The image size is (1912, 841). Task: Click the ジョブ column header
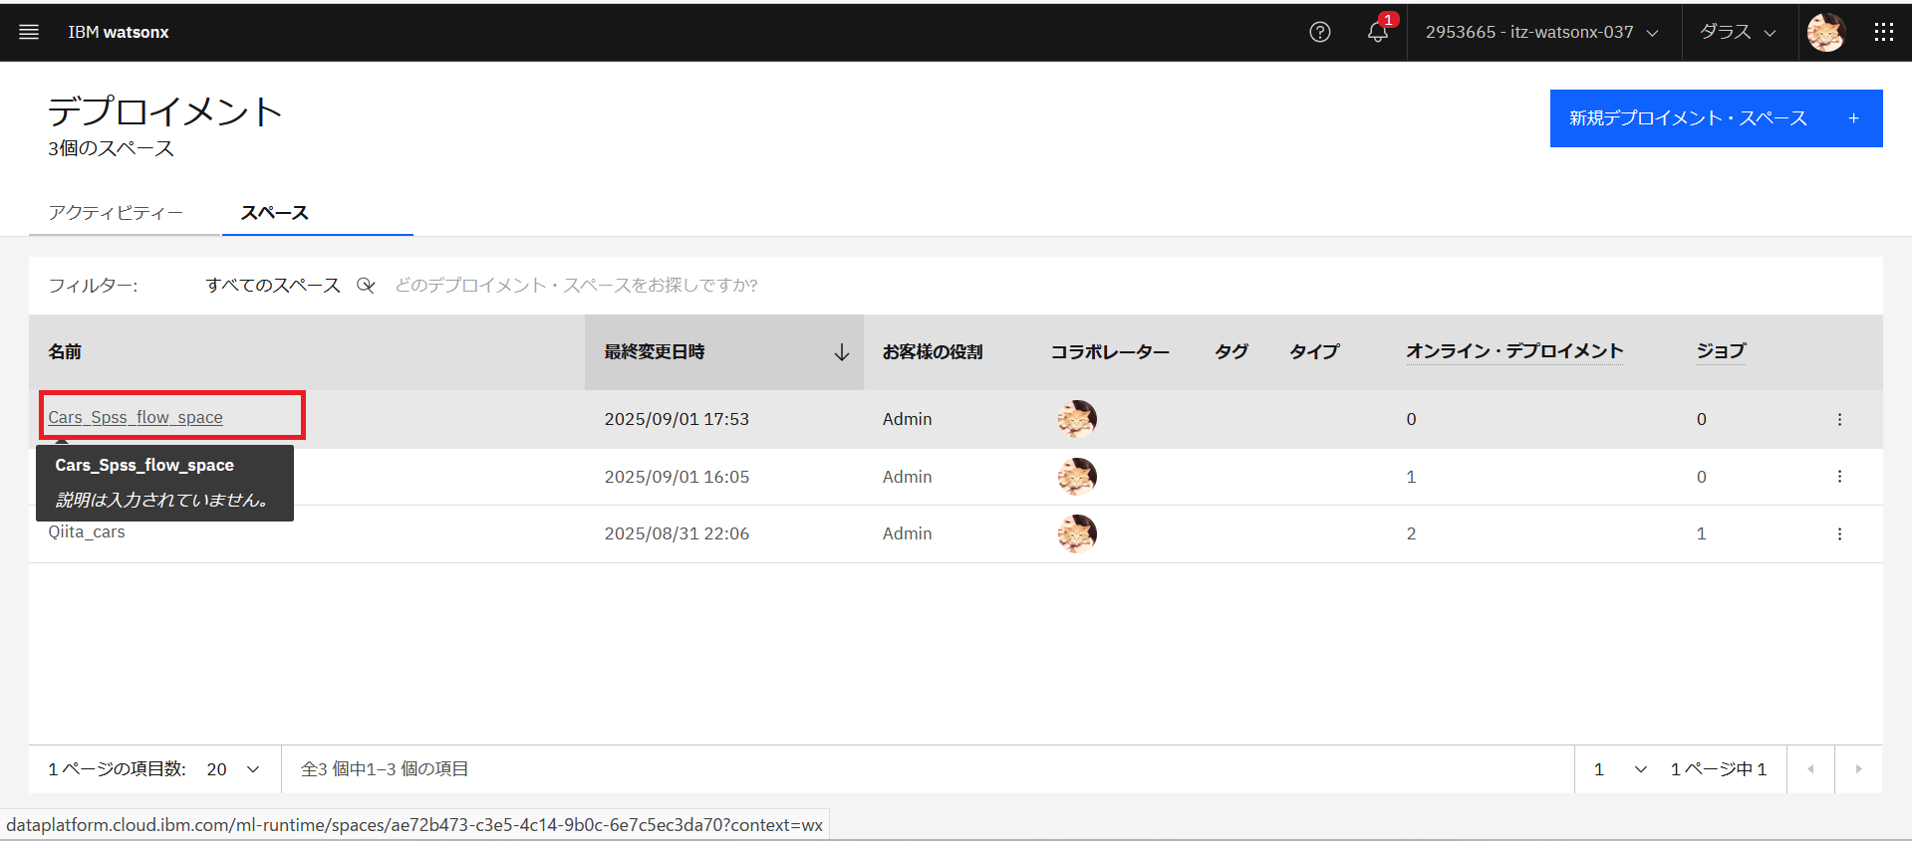[x=1722, y=351]
